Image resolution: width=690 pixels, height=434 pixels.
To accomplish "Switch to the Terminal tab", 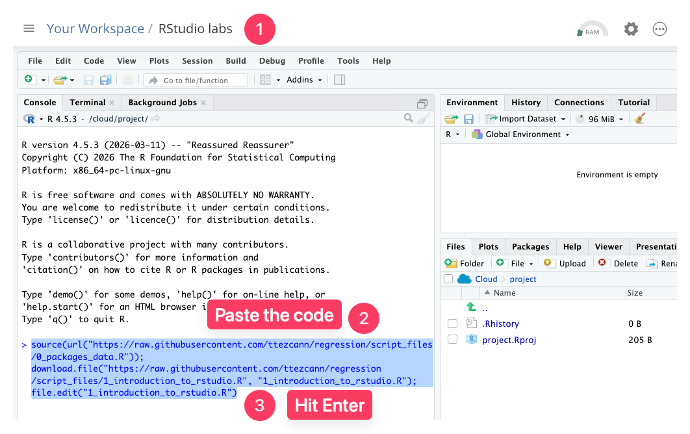I will 88,103.
